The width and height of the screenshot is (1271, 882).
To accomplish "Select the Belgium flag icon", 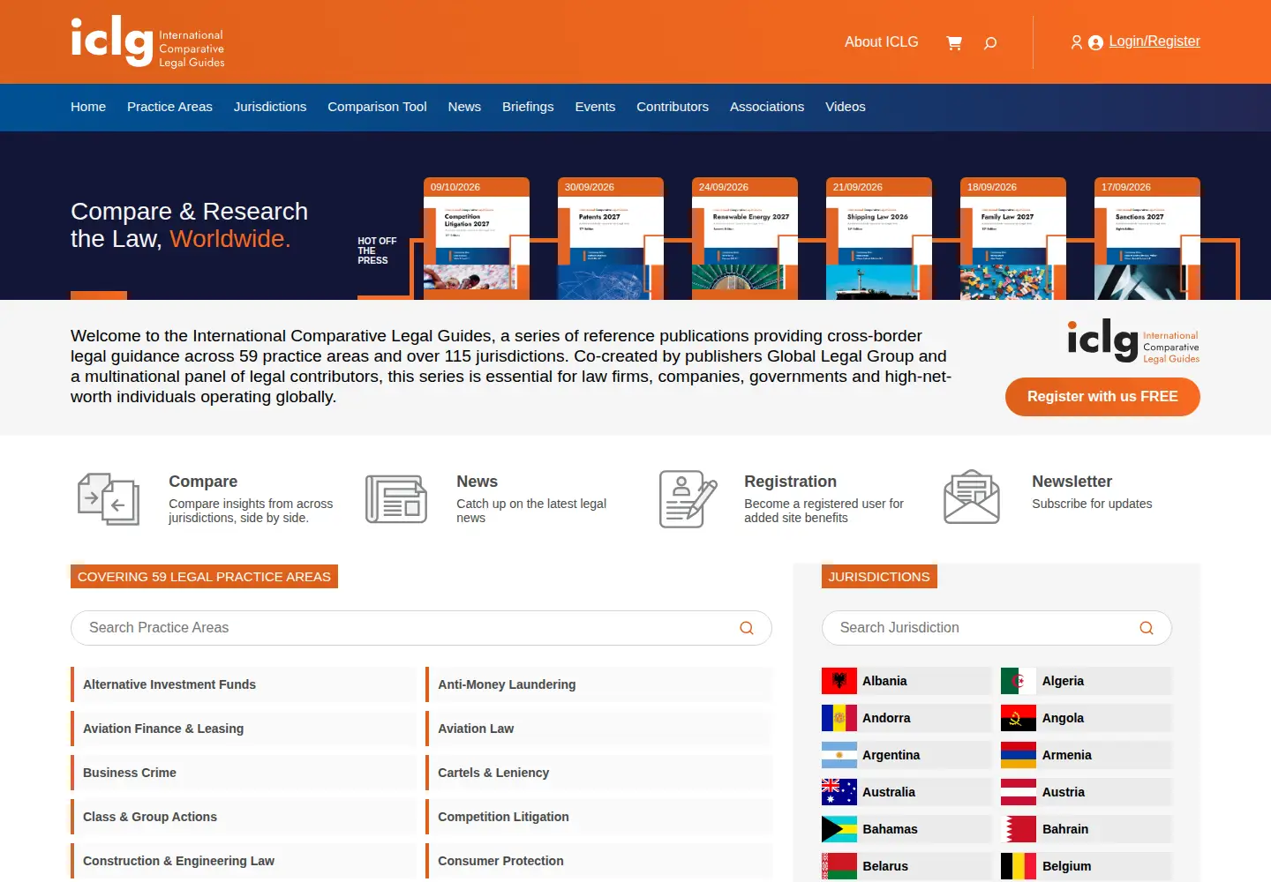I will point(1019,866).
